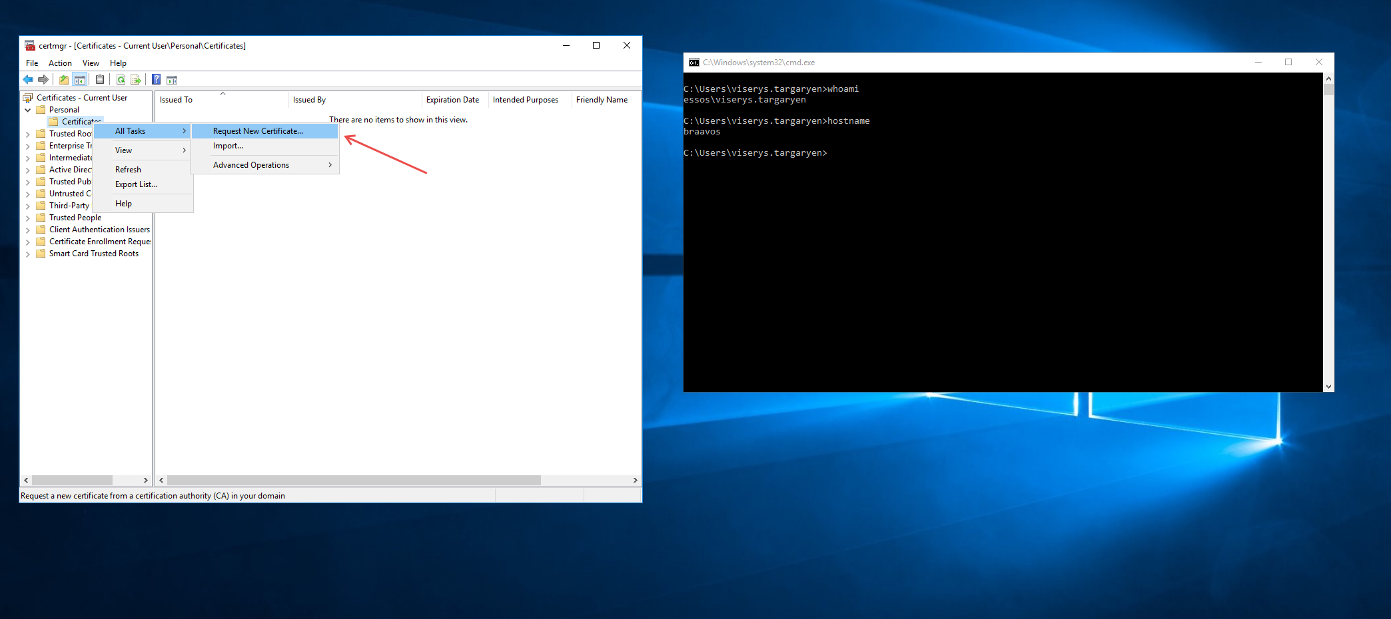Sort by the Issued To column header
The image size is (1391, 619).
click(223, 100)
